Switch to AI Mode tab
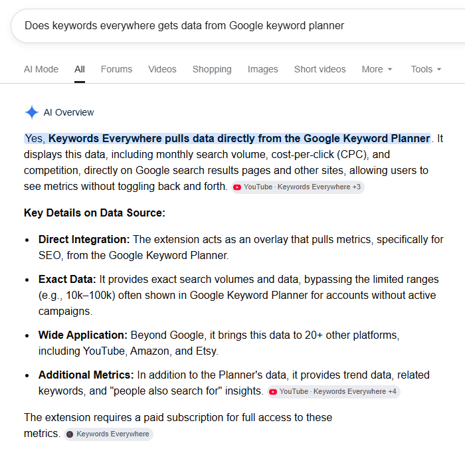 (x=41, y=69)
